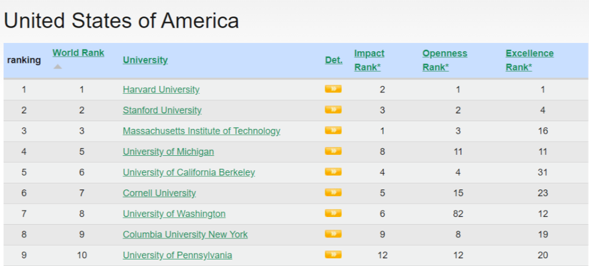Viewport: 589px width, 266px height.
Task: Open Cornell University page link
Action: 159,193
